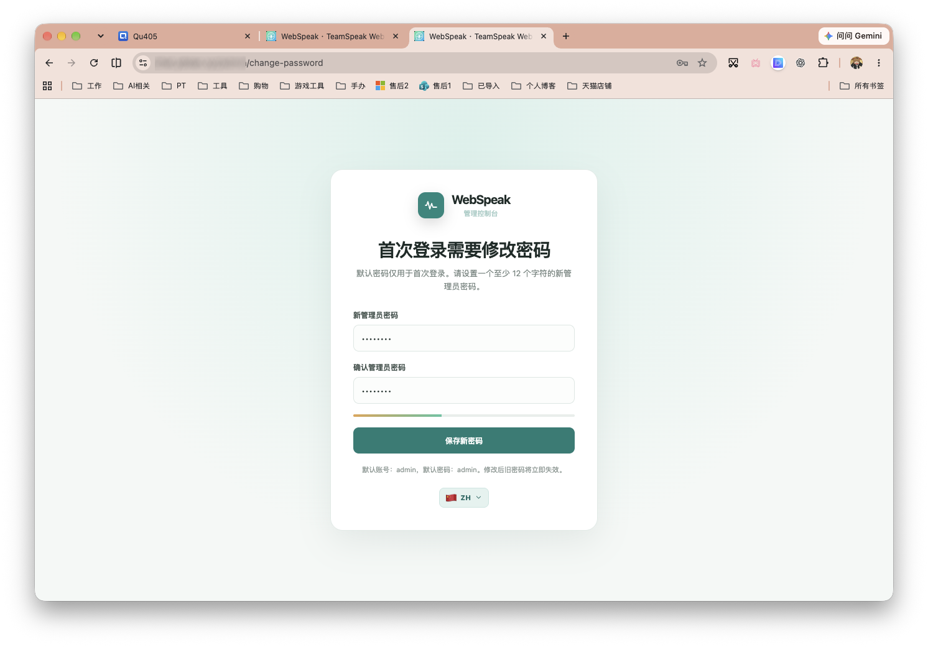Open the PT bookmarks folder
Image resolution: width=928 pixels, height=647 pixels.
click(x=174, y=86)
